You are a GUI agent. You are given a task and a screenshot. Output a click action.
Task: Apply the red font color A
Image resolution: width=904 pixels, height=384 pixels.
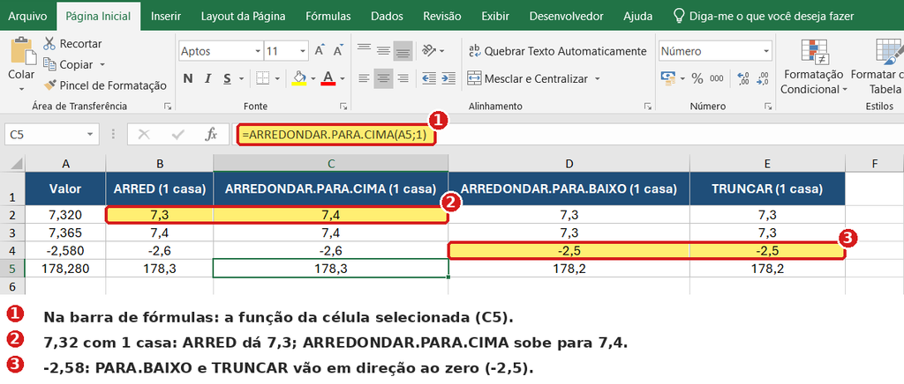click(328, 78)
